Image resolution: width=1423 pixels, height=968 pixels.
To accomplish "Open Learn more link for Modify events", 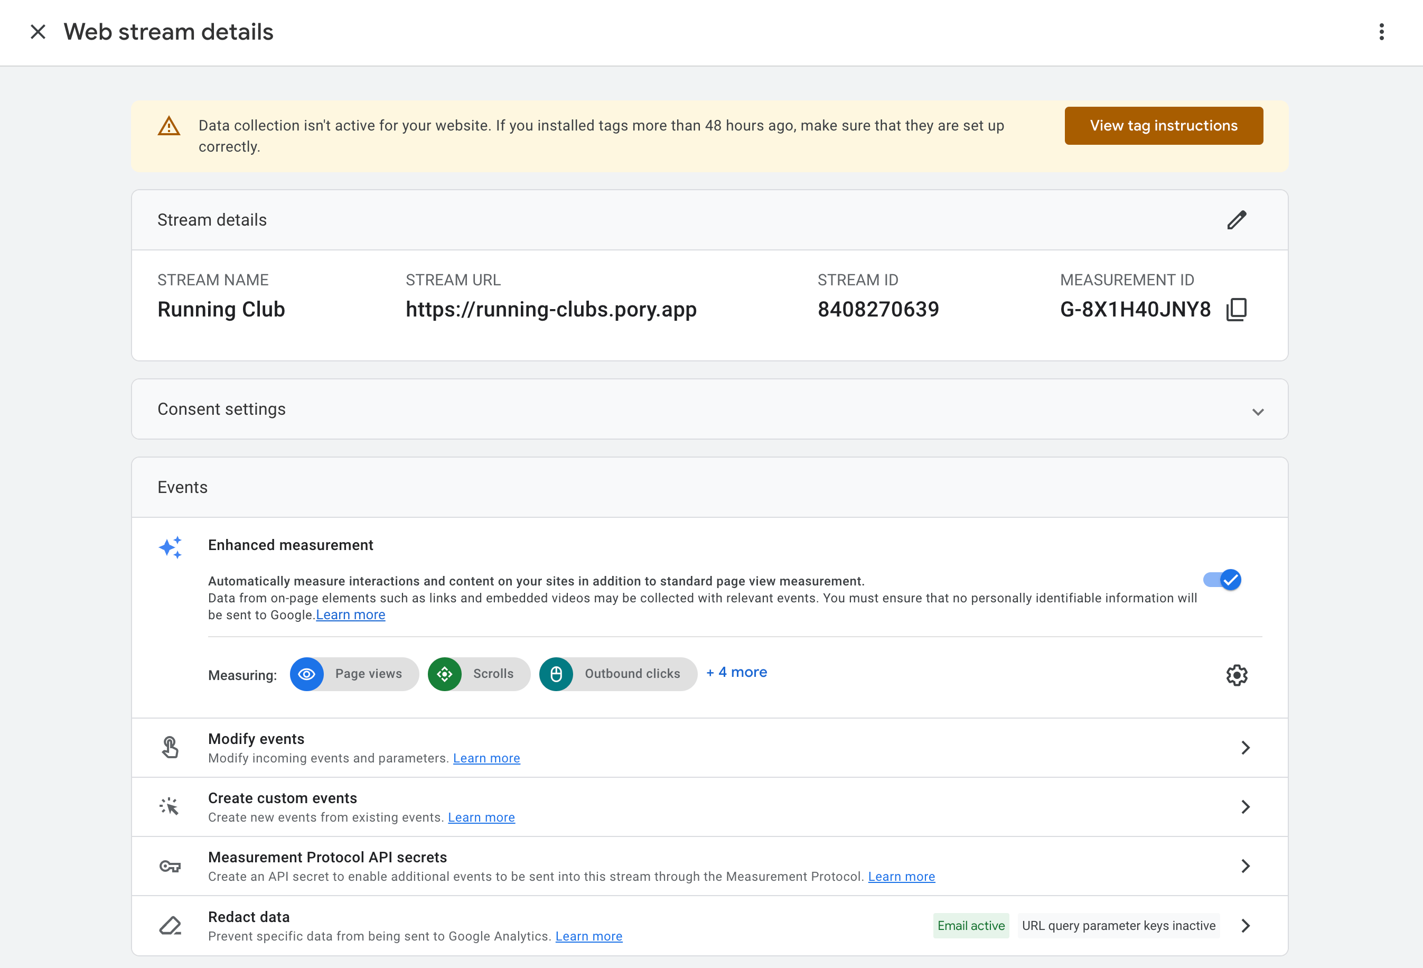I will click(486, 758).
